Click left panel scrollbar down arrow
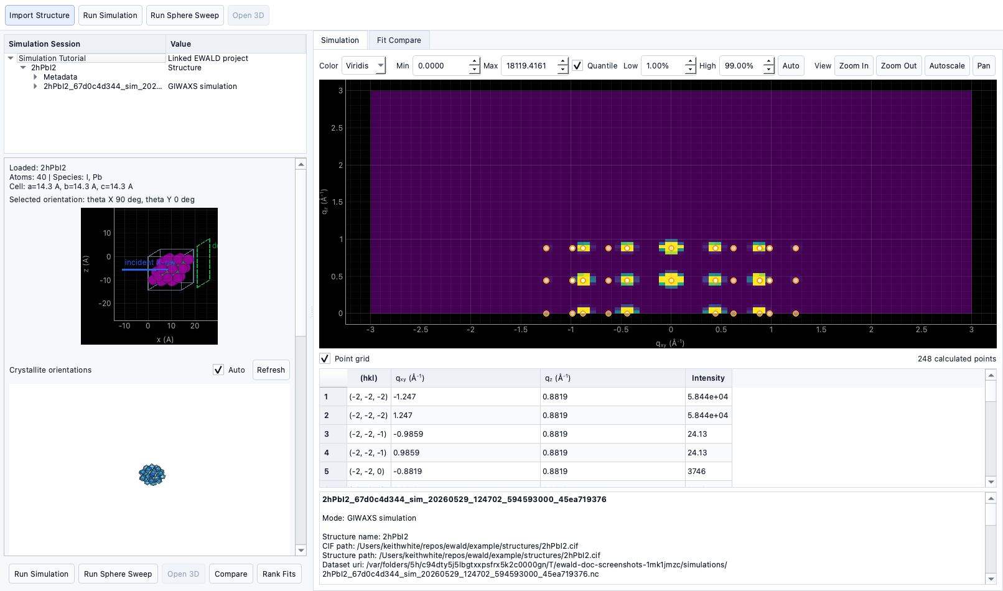 coord(301,550)
